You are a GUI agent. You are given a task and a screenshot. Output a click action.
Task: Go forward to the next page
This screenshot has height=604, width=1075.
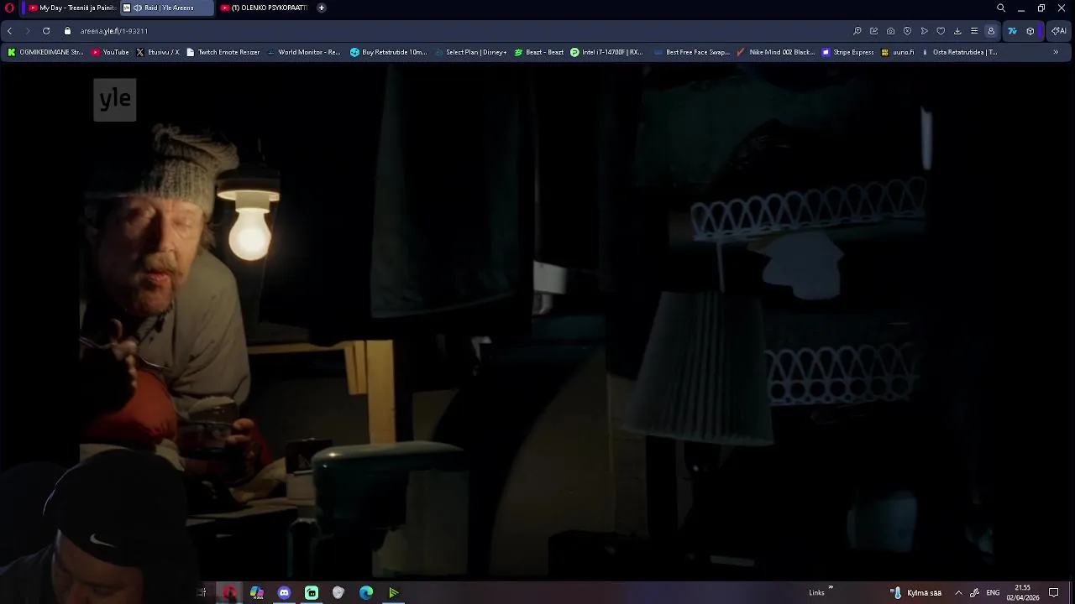pos(28,31)
